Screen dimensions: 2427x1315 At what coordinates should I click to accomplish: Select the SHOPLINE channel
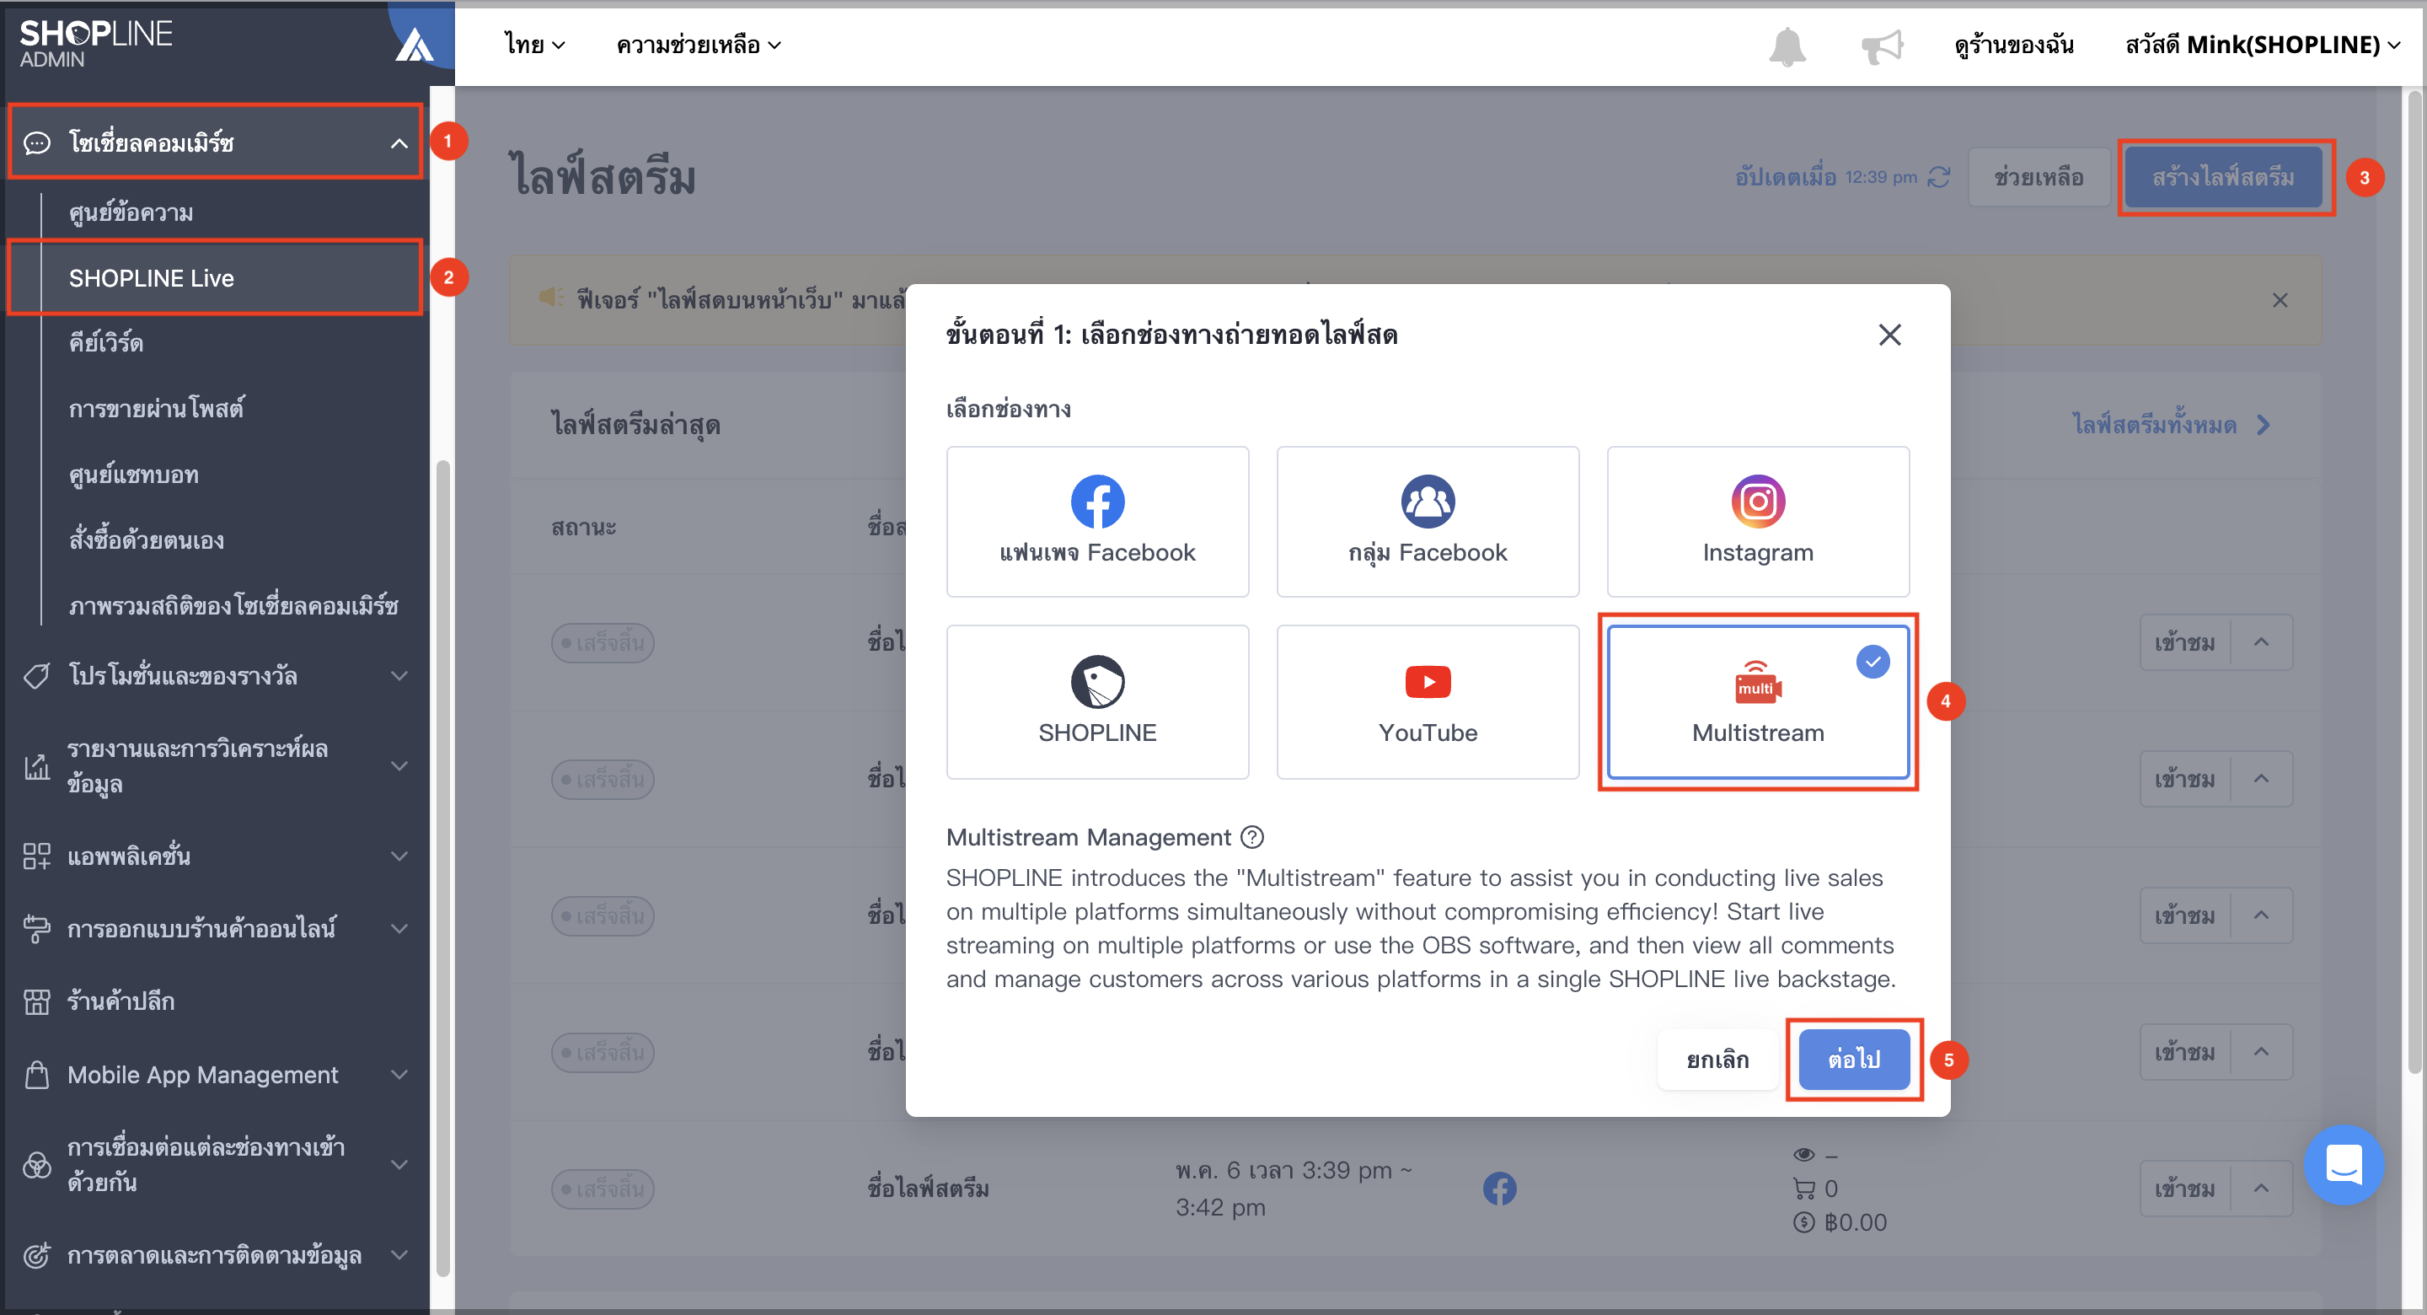click(1097, 701)
